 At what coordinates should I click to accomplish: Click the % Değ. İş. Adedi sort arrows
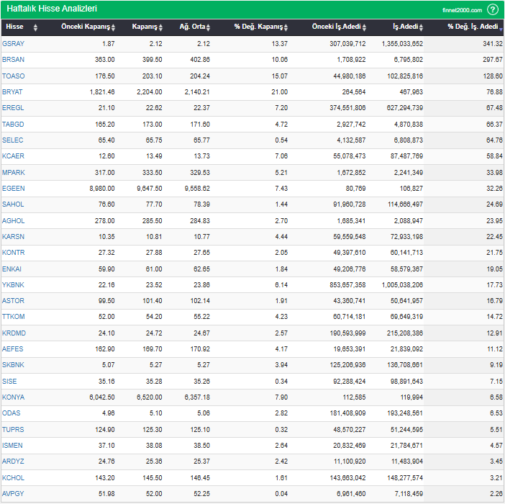(501, 27)
